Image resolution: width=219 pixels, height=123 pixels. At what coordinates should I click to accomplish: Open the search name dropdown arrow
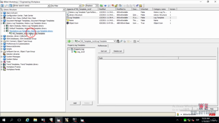[x=49, y=6]
